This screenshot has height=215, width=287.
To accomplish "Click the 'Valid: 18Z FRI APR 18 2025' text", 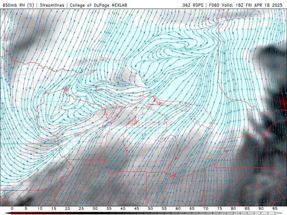I will 252,5.
